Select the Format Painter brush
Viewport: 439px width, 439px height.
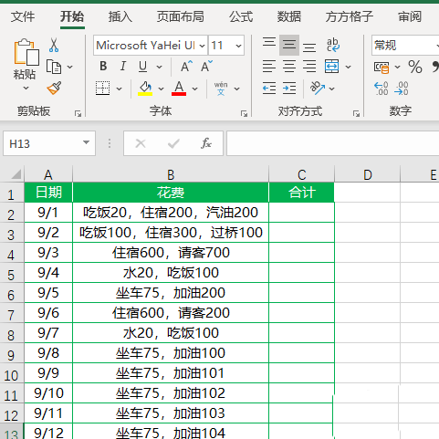click(54, 89)
